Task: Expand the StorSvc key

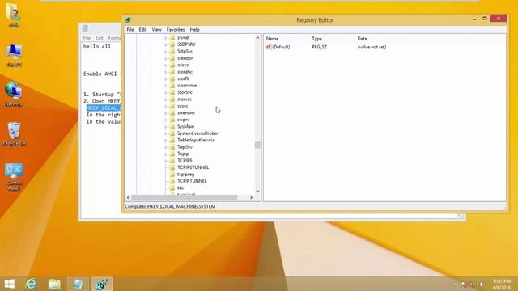Action: (166, 92)
